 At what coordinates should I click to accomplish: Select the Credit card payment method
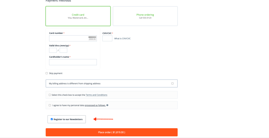coord(78,16)
